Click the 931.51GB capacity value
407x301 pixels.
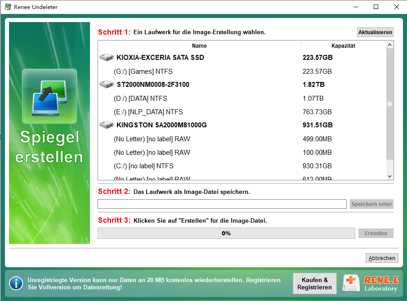tap(318, 125)
